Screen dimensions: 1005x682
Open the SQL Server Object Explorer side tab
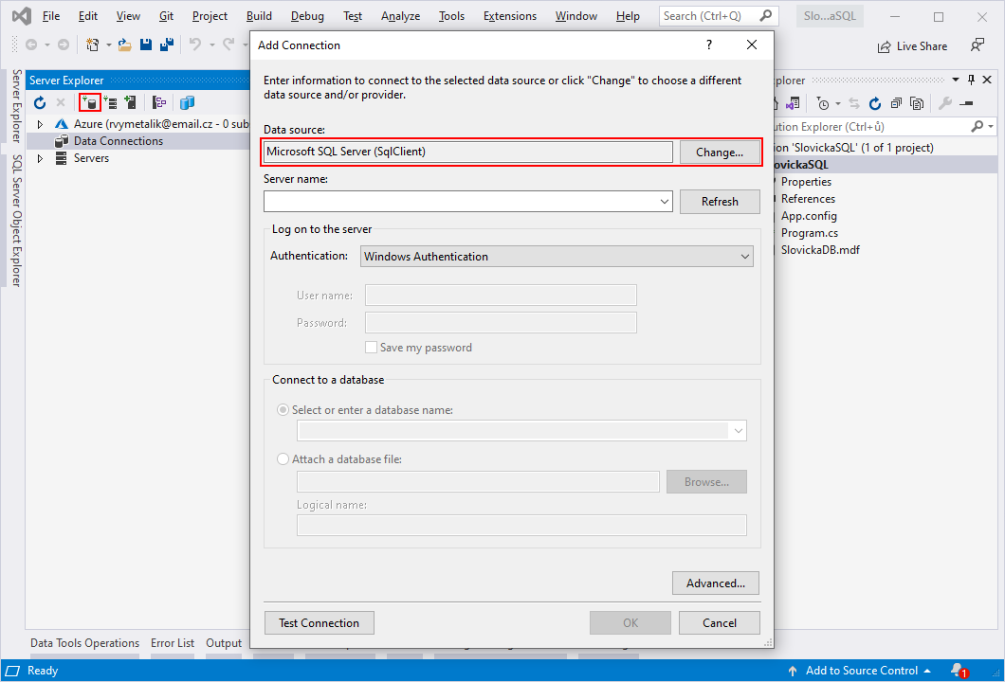coord(17,221)
